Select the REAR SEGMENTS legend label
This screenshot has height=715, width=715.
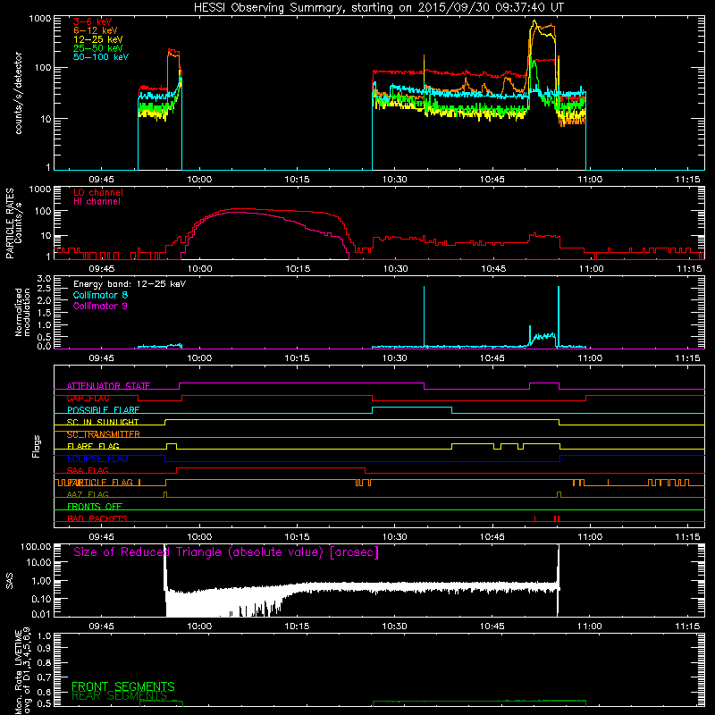coord(120,696)
